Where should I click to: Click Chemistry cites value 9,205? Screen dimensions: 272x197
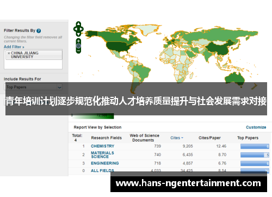188,146
